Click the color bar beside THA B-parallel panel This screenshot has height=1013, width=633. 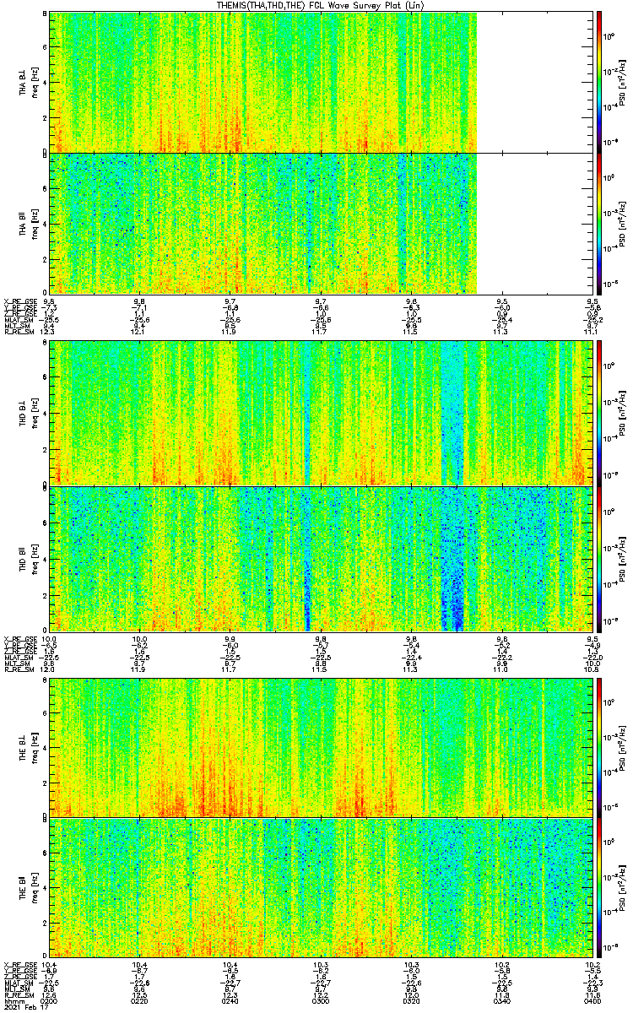pyautogui.click(x=599, y=223)
